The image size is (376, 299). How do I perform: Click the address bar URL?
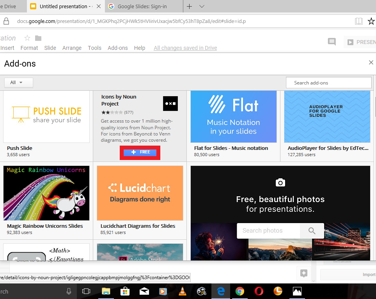(x=131, y=21)
